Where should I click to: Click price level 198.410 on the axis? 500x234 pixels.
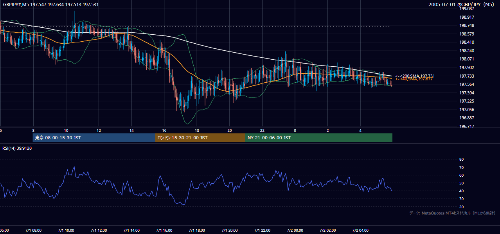click(467, 42)
